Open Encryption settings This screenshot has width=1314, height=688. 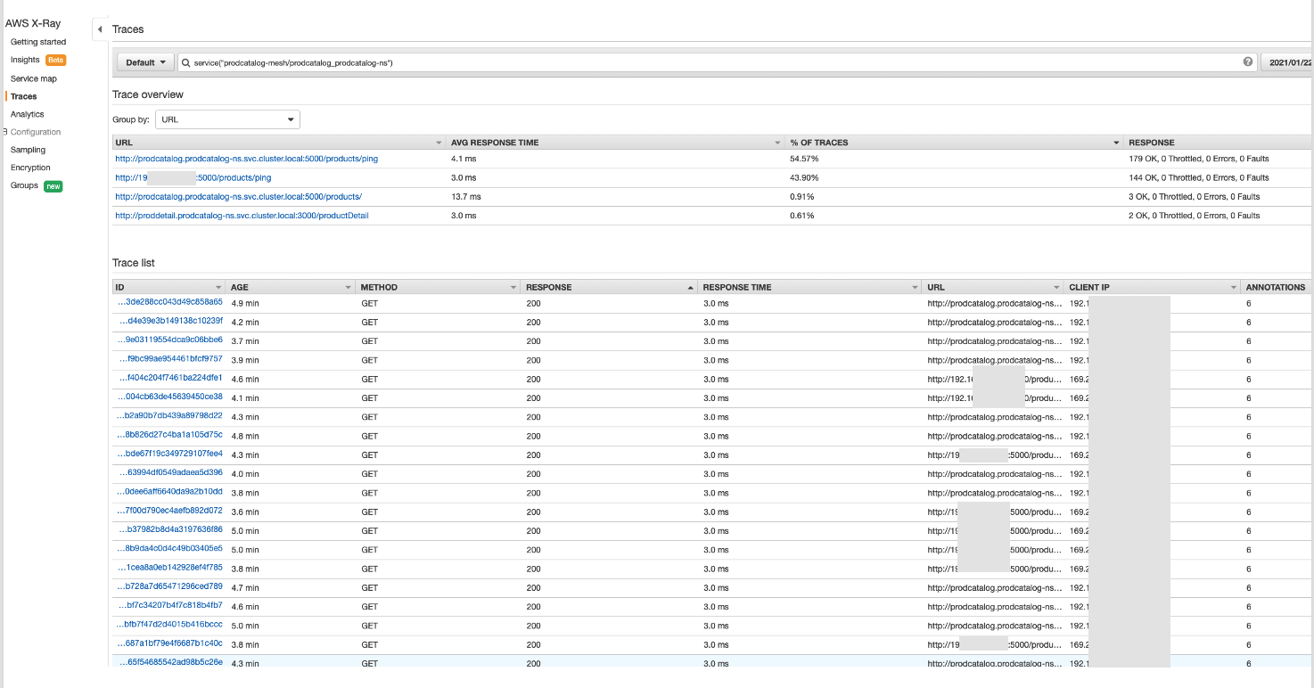coord(30,168)
